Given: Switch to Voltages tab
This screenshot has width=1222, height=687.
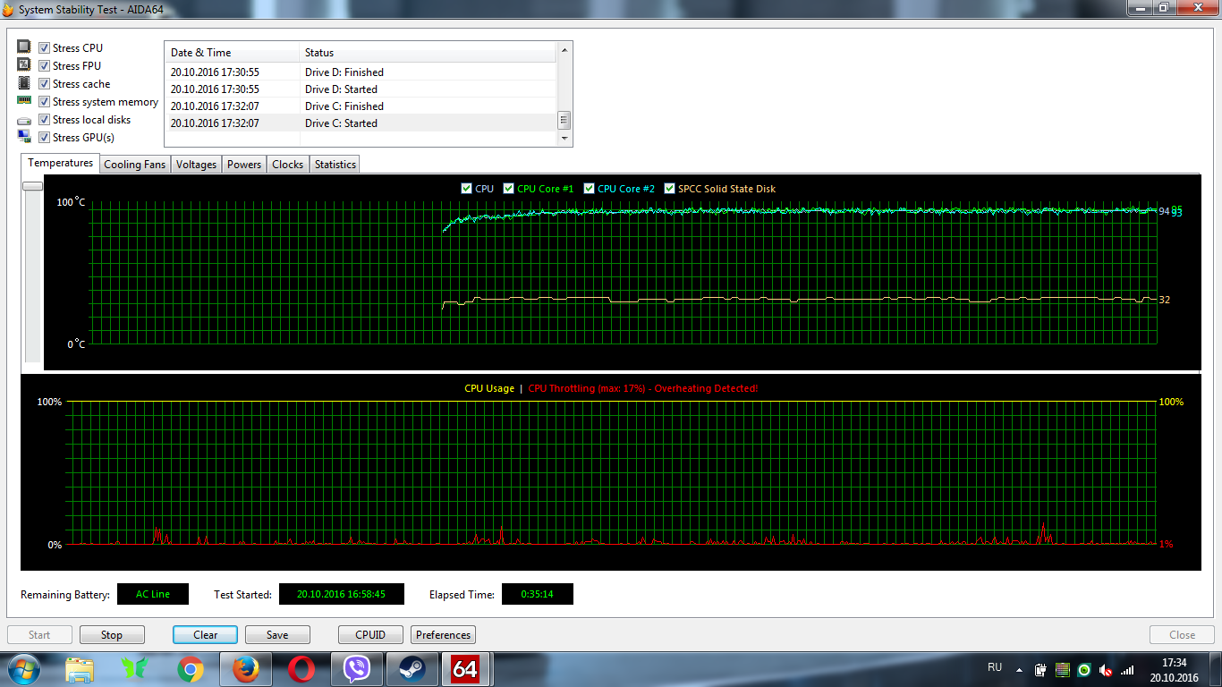Looking at the screenshot, I should (196, 165).
